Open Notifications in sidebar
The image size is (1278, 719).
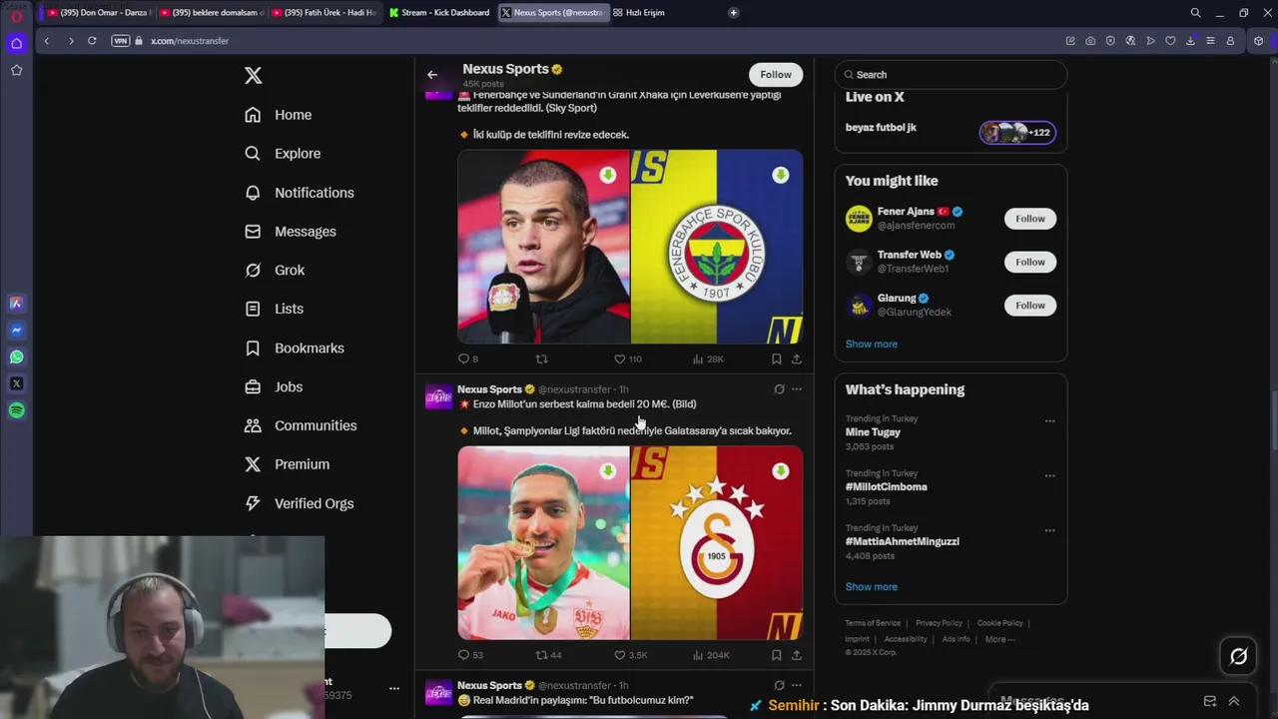[x=300, y=193]
